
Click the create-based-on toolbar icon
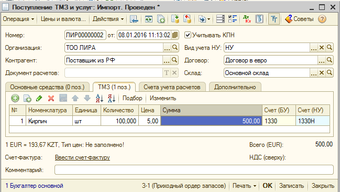[202, 19]
